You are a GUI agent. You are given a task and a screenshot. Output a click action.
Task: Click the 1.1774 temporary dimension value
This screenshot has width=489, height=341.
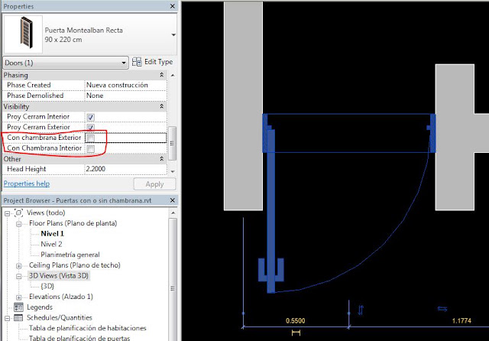point(461,320)
